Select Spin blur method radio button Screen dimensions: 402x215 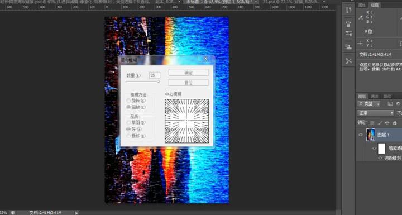pyautogui.click(x=128, y=101)
